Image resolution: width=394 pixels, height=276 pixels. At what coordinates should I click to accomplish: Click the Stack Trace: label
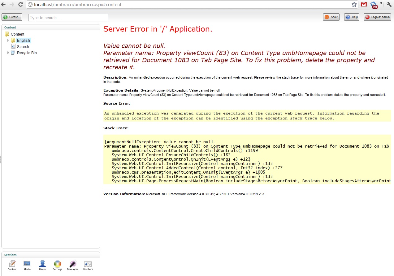[x=116, y=128]
